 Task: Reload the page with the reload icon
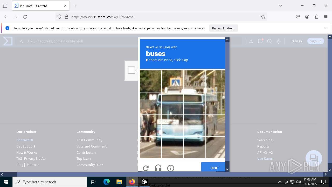(25, 17)
